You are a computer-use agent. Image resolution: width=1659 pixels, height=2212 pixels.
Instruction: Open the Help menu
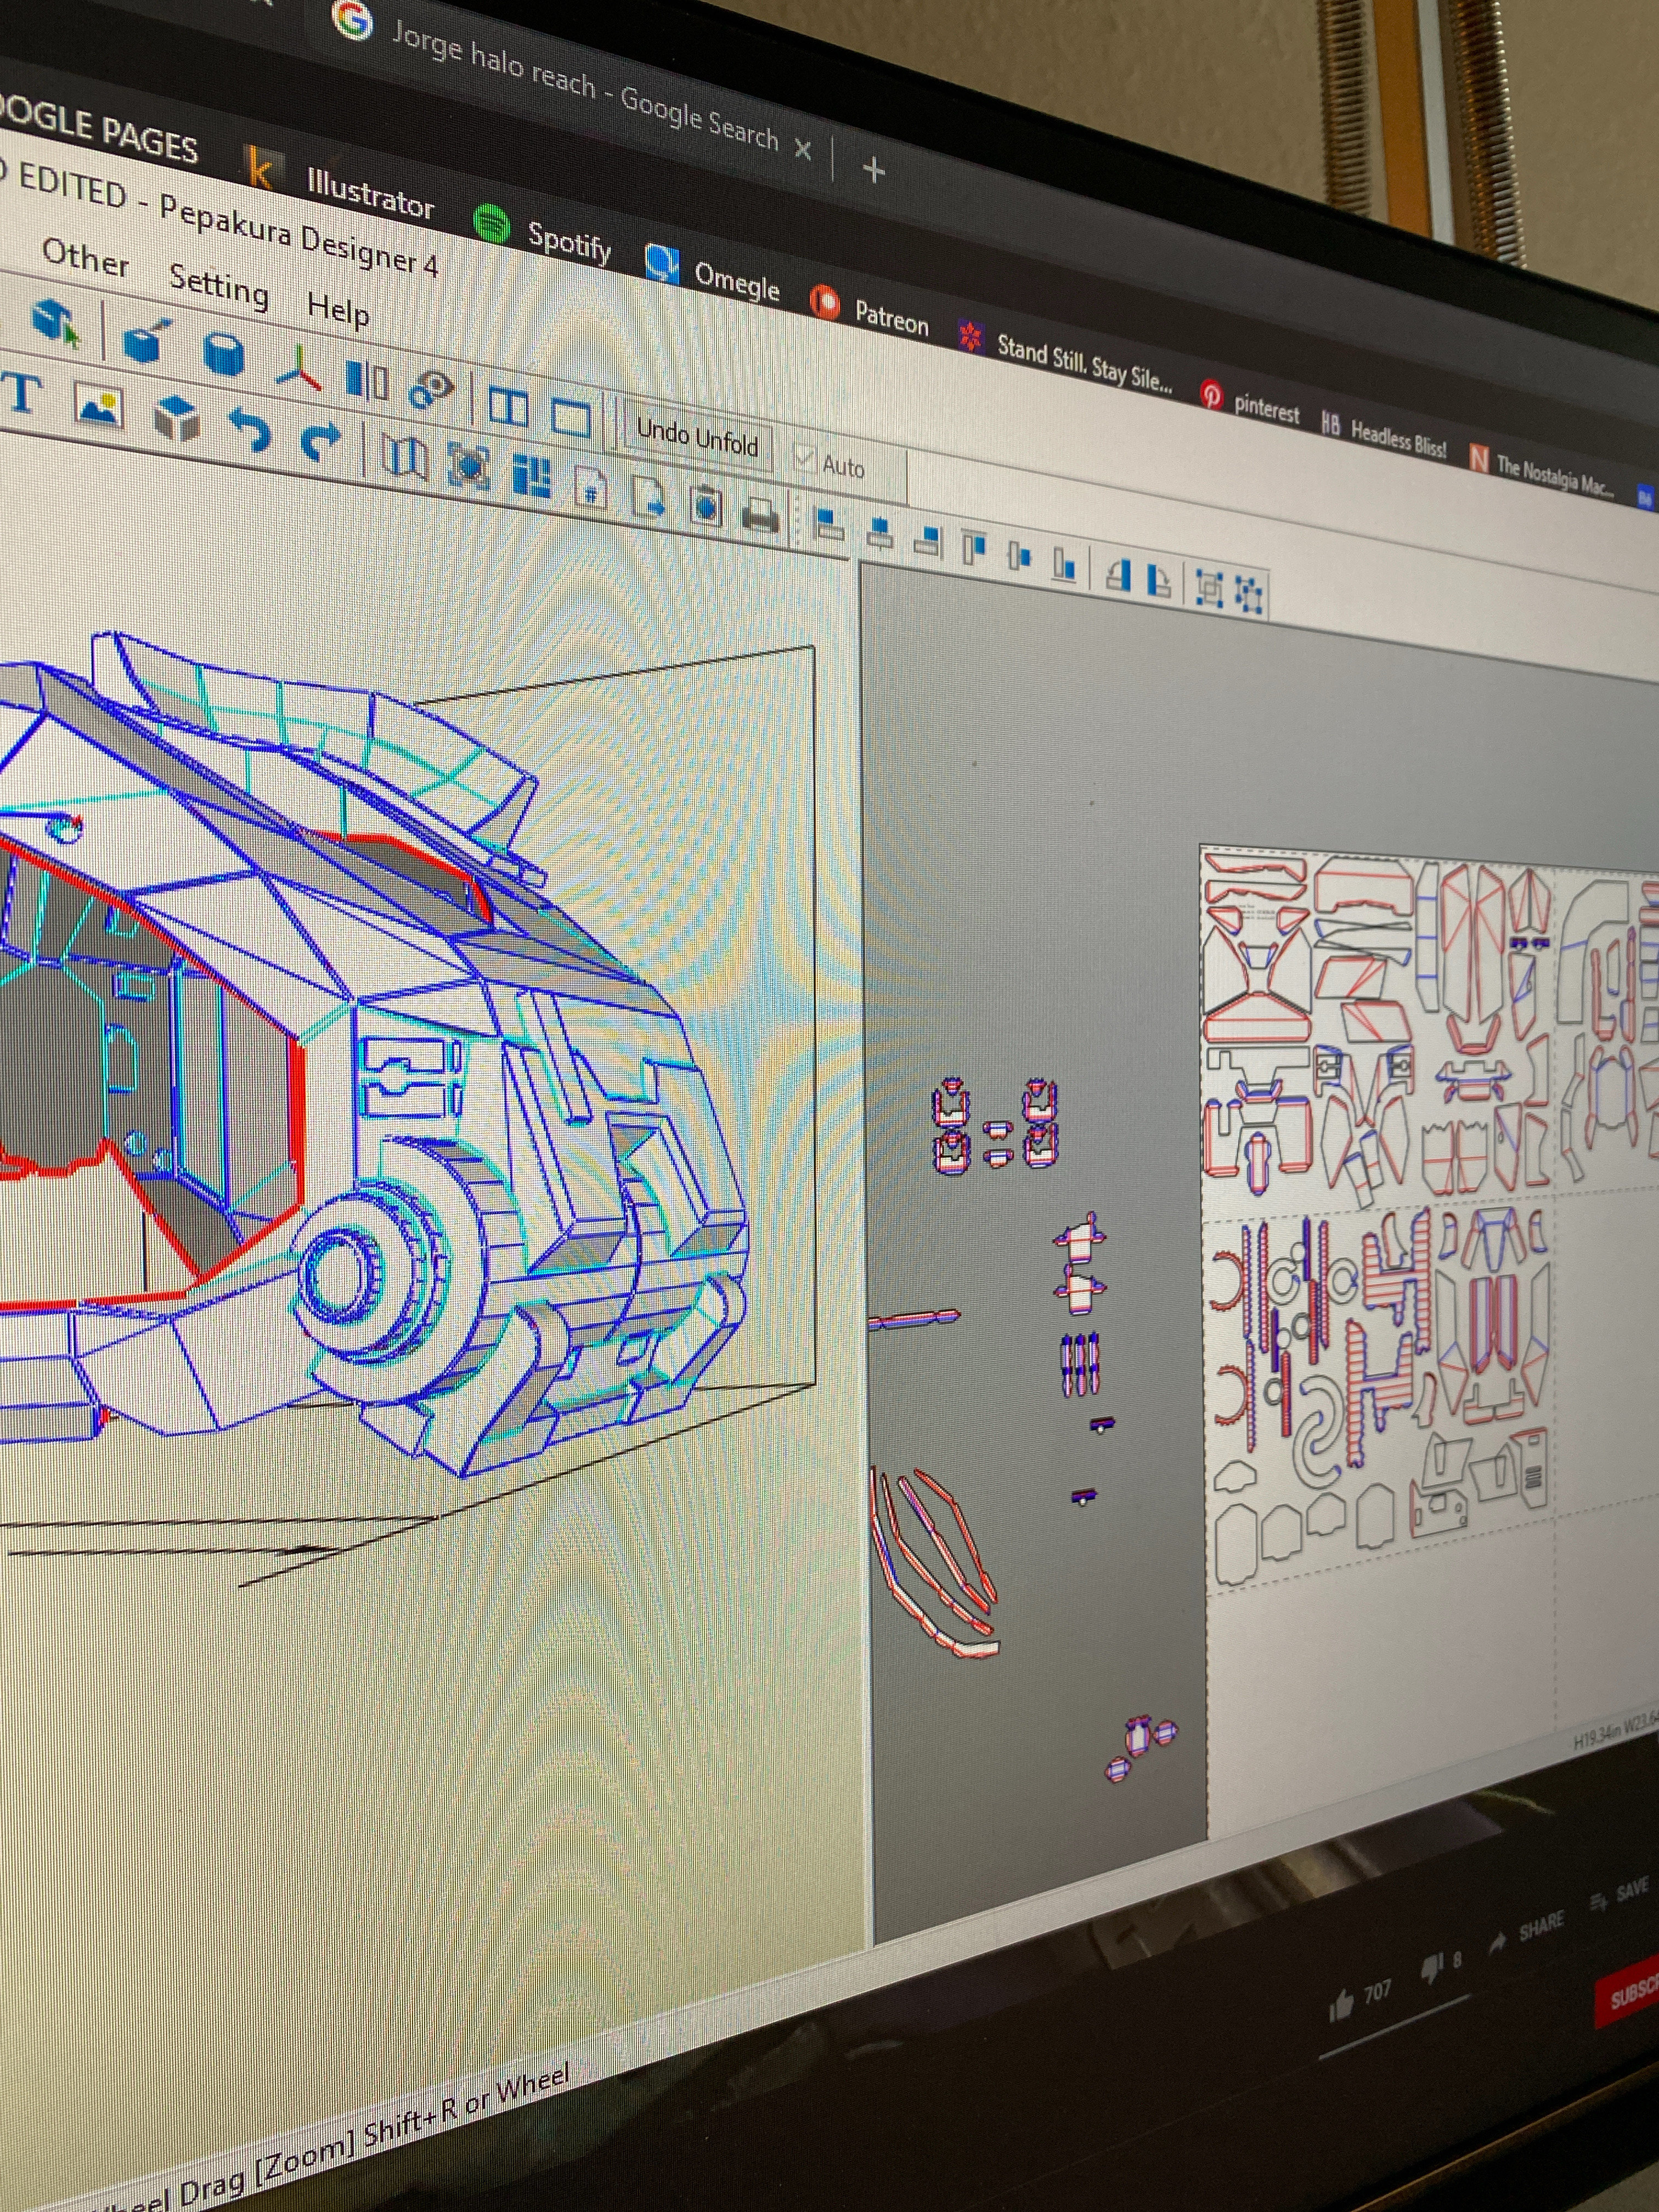pos(338,310)
